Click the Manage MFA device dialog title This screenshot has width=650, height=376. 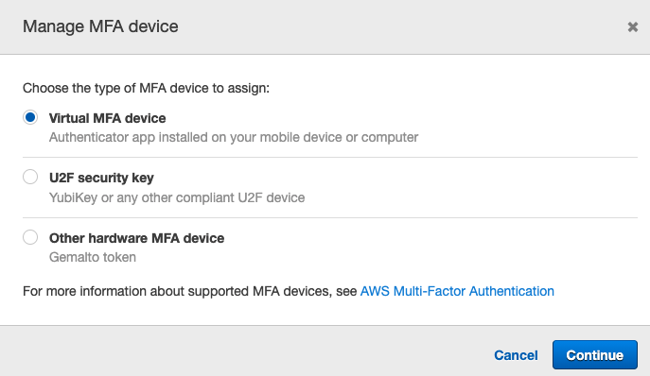point(100,26)
